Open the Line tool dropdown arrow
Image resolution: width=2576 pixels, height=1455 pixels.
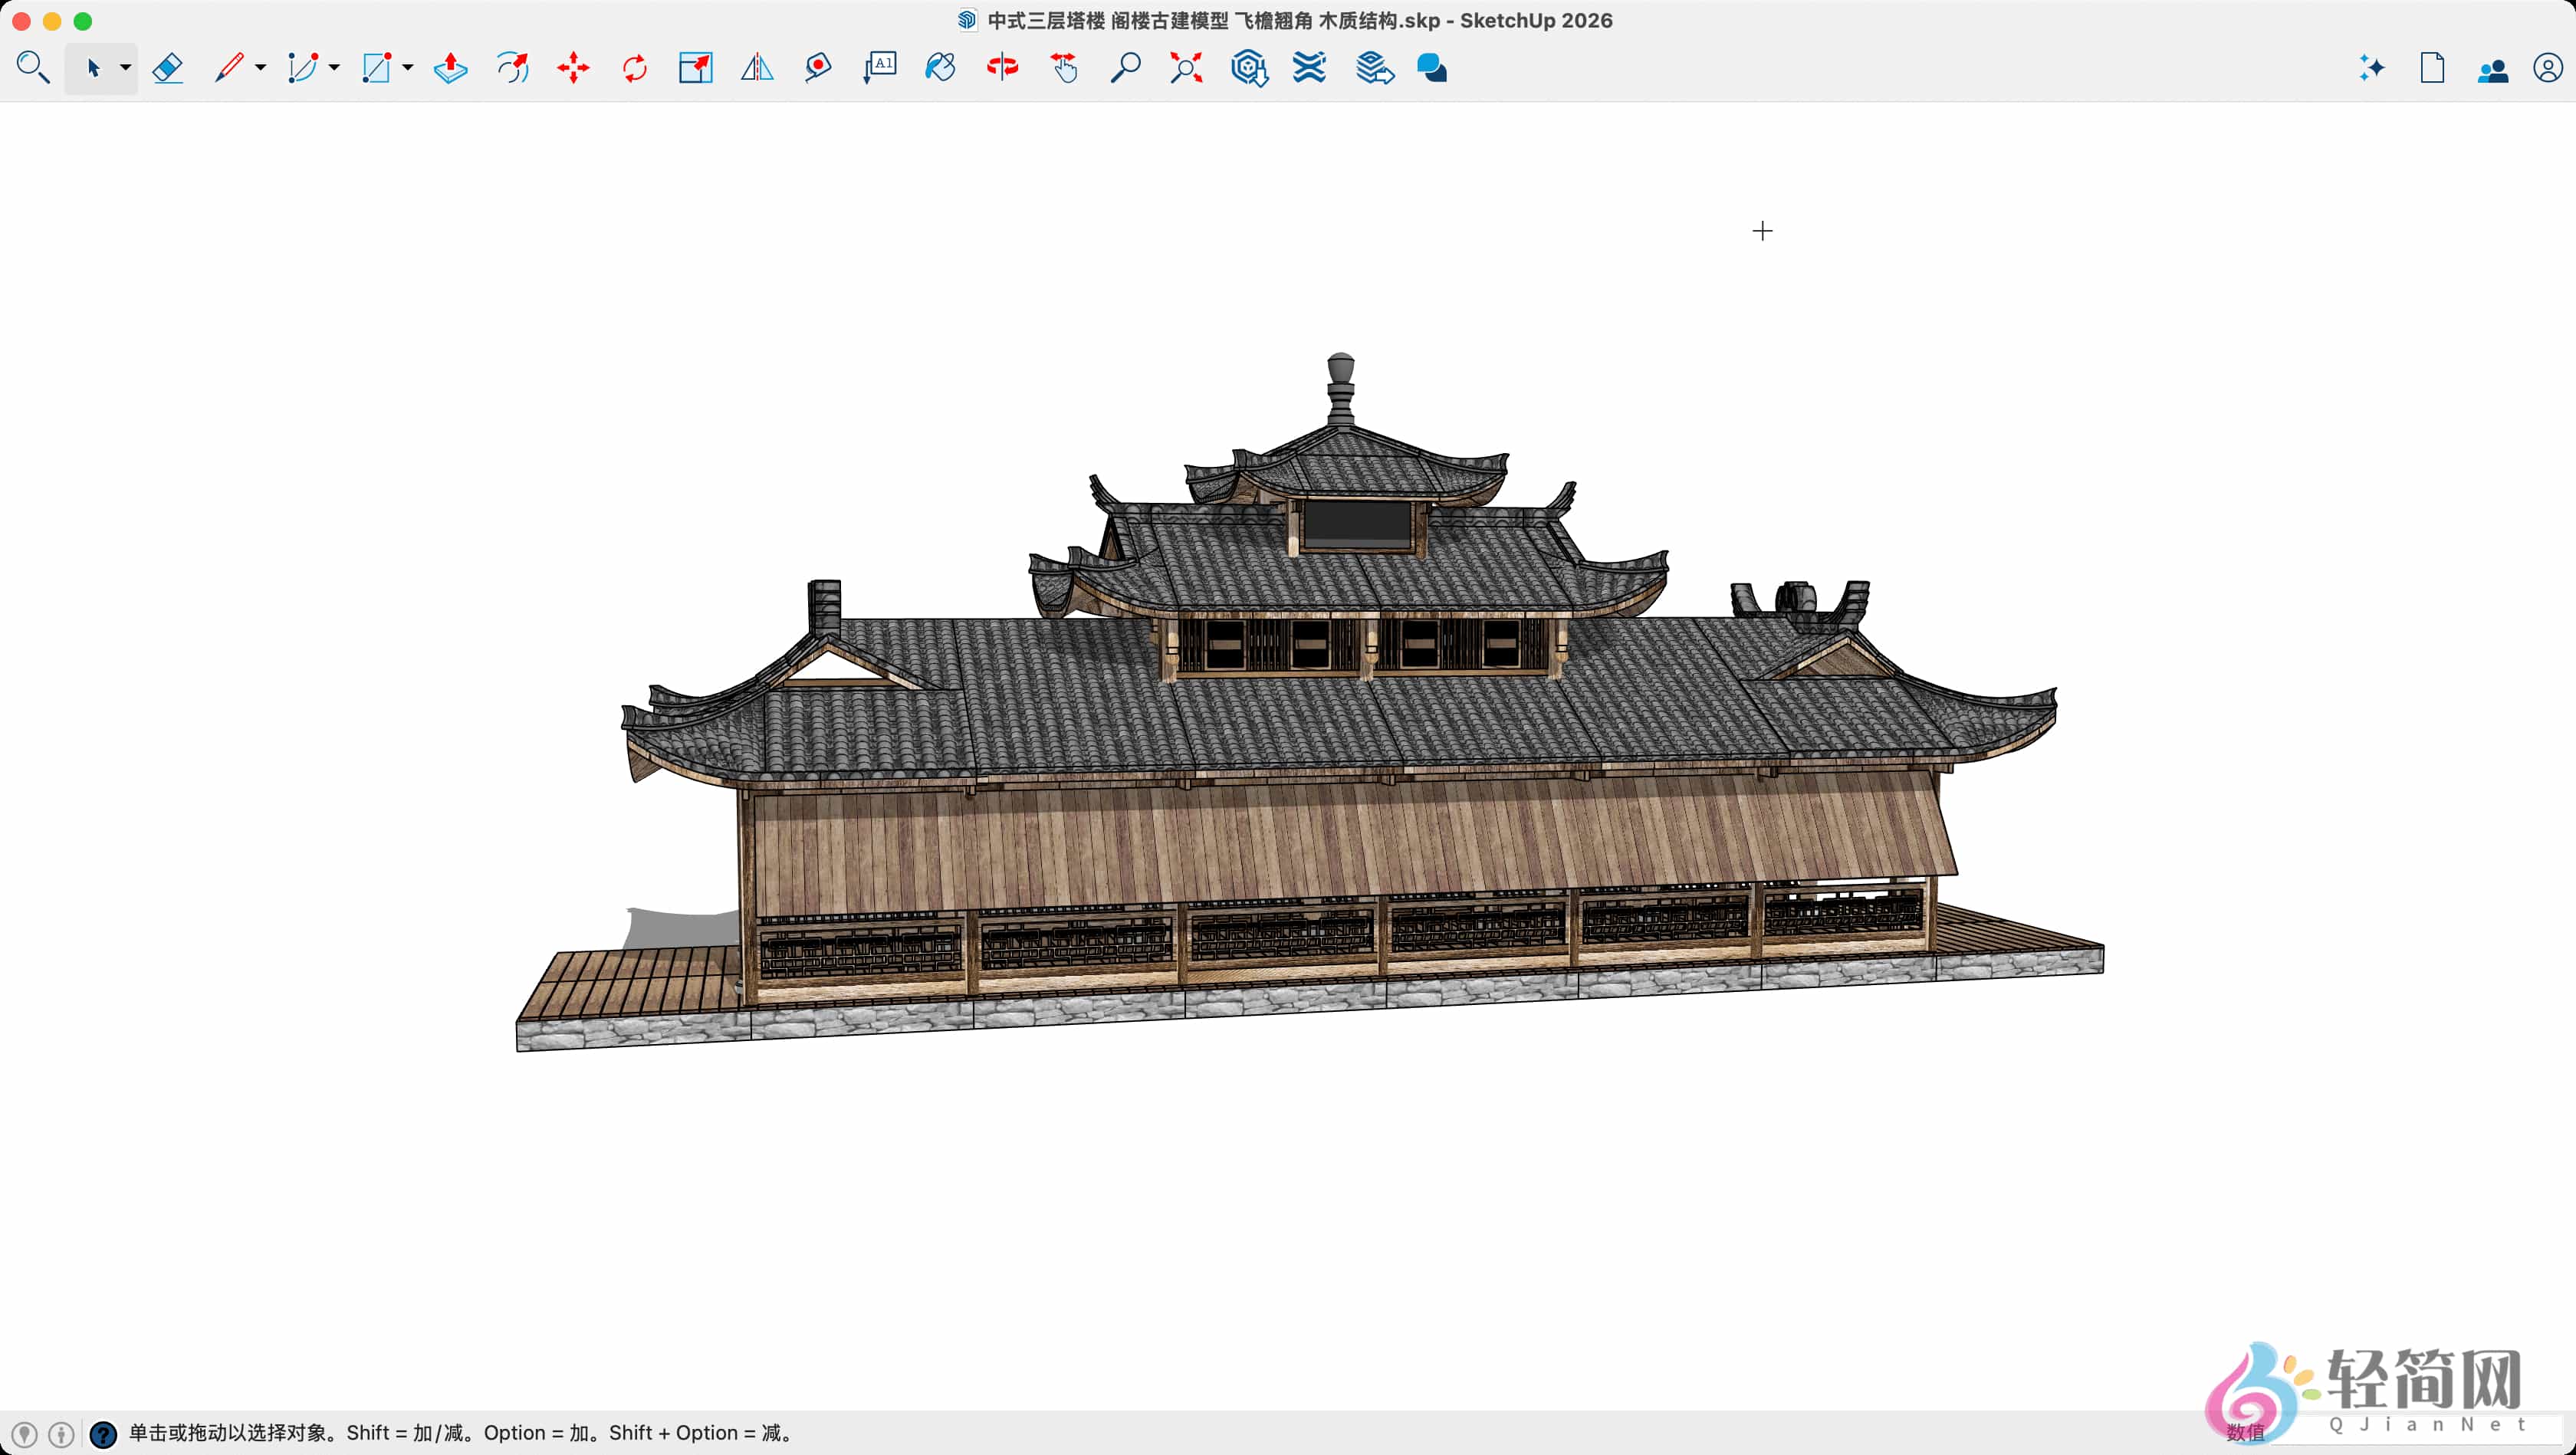coord(260,70)
